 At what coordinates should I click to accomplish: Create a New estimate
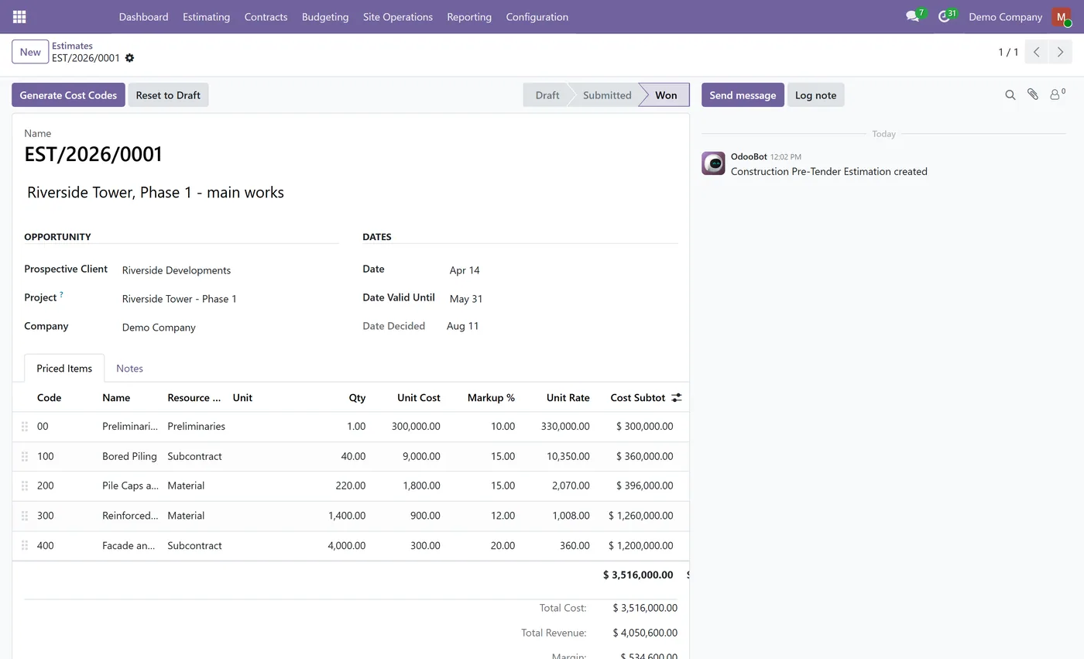(30, 52)
